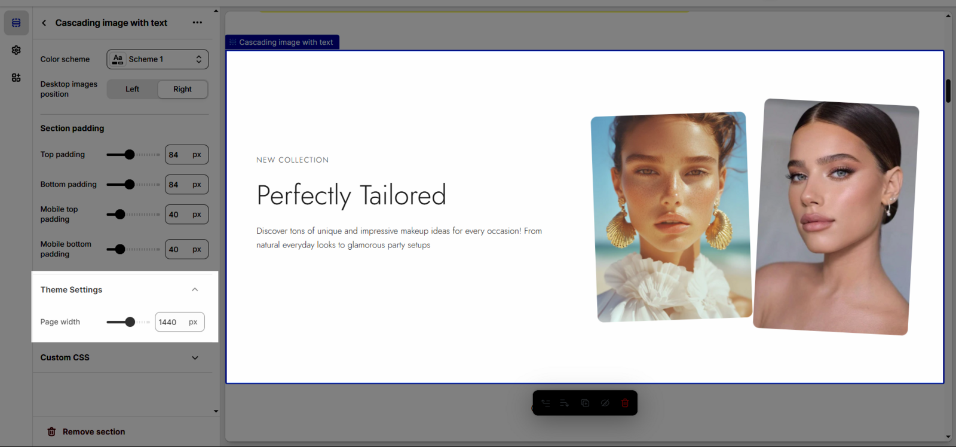Screen dimensions: 956x447
Task: Set desktop images position to Right
Action: point(182,89)
